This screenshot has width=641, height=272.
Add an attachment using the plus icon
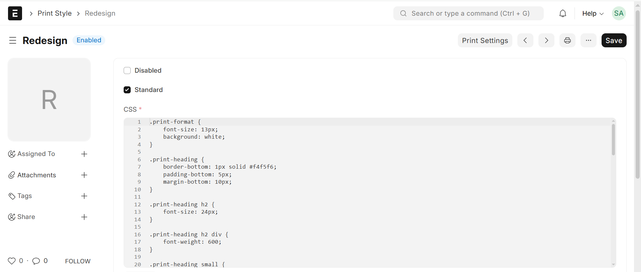(84, 175)
